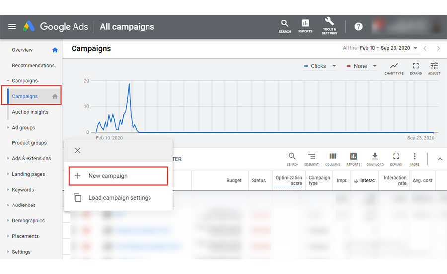Sort by Impr. column header
Viewport: 447px width, 274px height.
(342, 180)
